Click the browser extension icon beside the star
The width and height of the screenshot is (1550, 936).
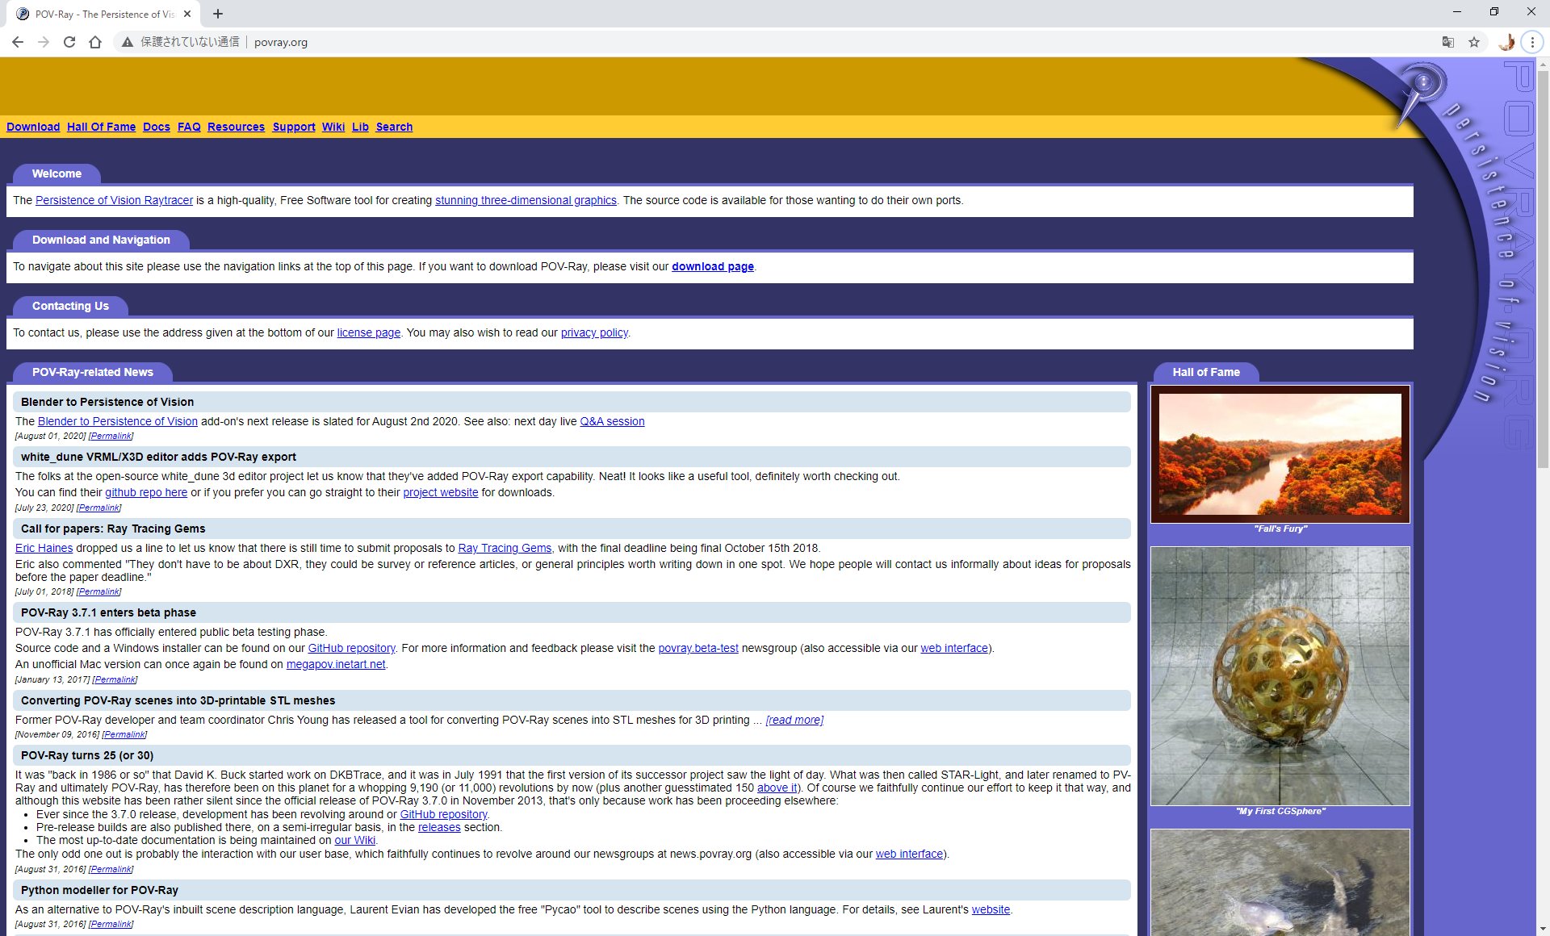pos(1506,42)
